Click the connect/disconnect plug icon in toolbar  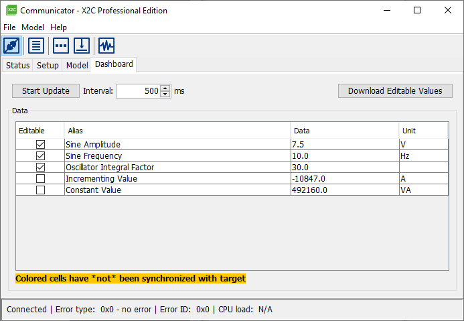13,46
